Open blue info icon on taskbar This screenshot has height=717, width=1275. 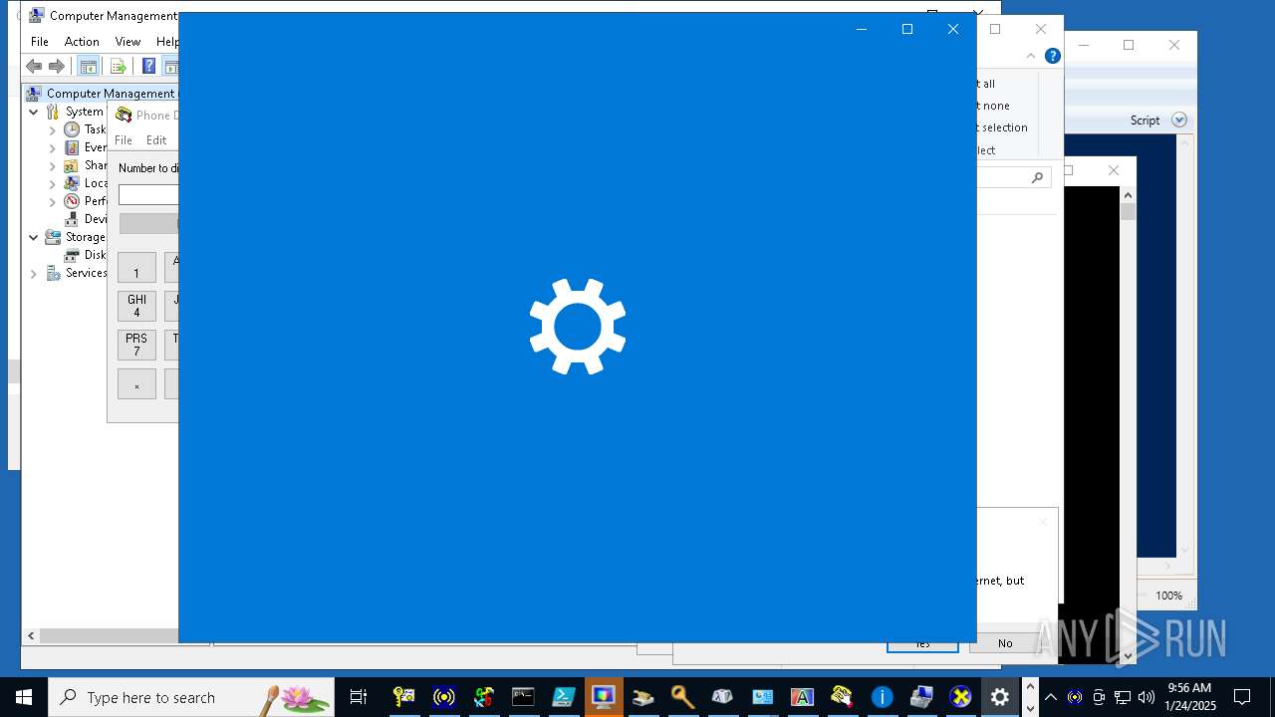click(882, 697)
